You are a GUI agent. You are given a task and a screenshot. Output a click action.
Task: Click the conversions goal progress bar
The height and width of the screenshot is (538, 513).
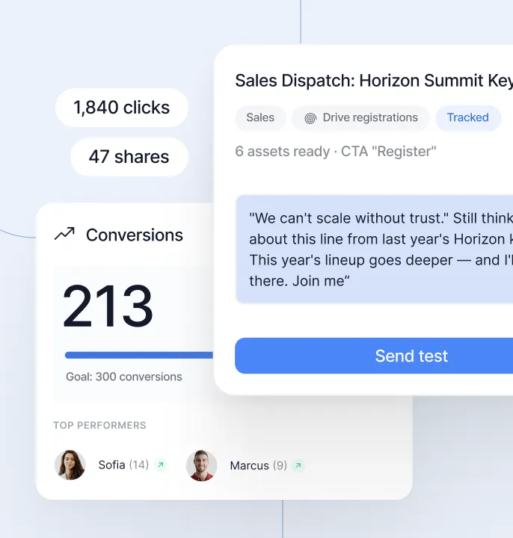coord(139,355)
